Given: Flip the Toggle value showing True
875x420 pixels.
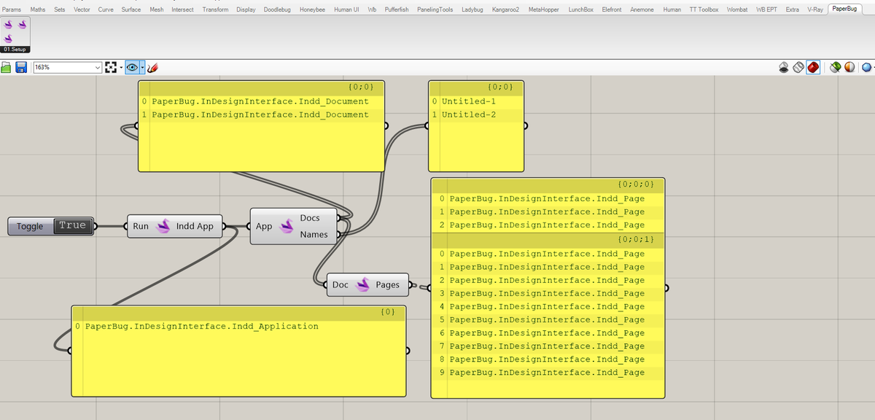Looking at the screenshot, I should (x=72, y=226).
